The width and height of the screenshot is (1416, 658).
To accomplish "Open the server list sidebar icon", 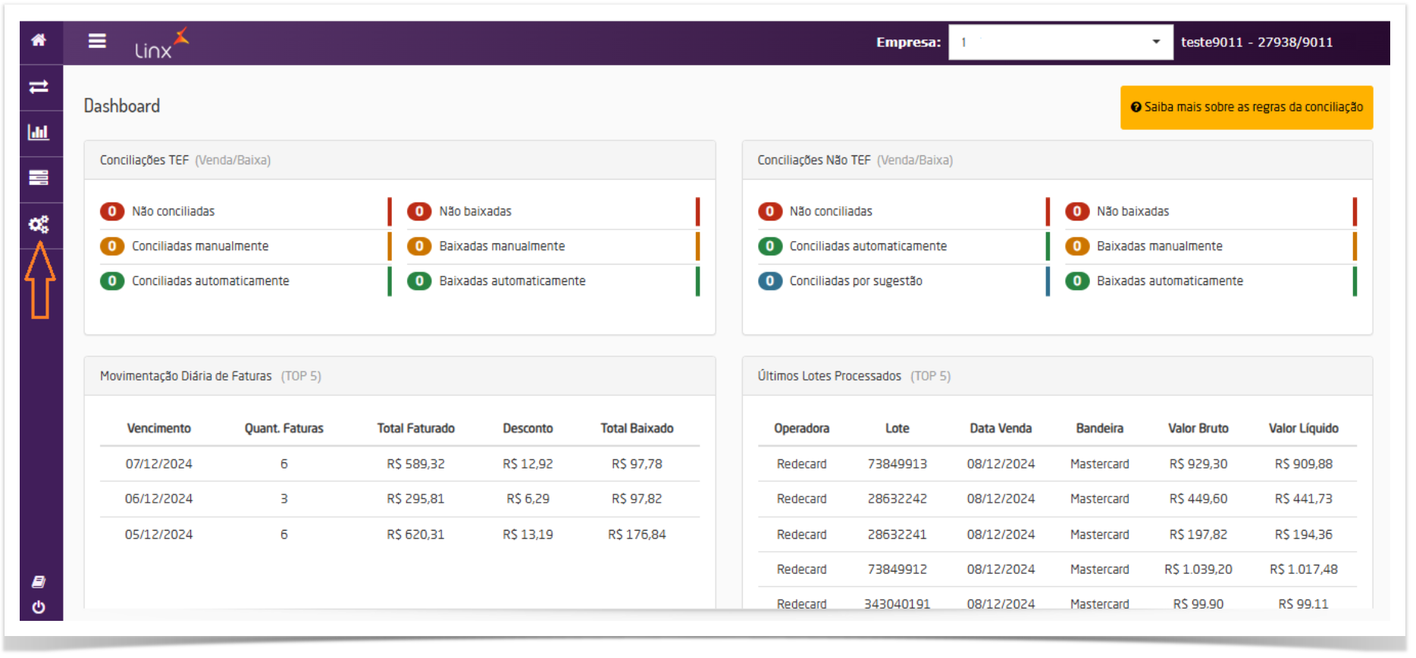I will [39, 178].
